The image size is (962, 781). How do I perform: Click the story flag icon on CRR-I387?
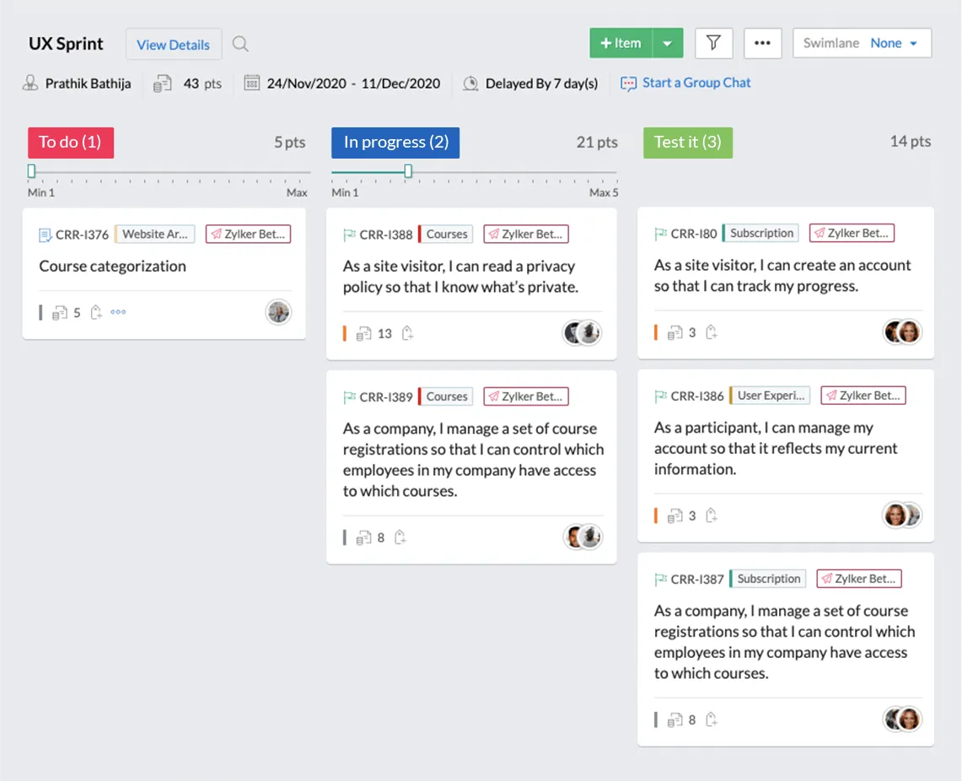(x=661, y=579)
